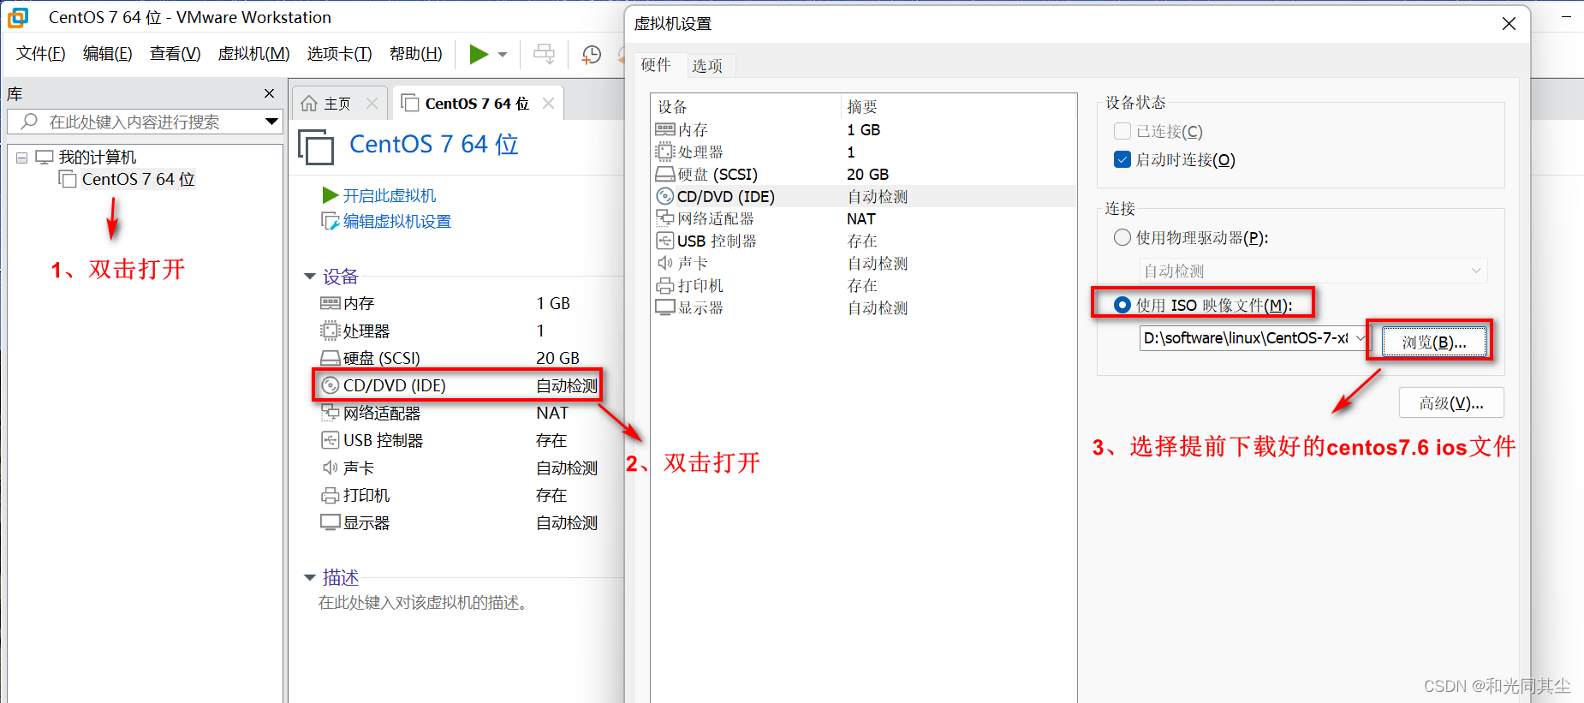Select 使用物理驱动器(P) radio button

coord(1122,237)
